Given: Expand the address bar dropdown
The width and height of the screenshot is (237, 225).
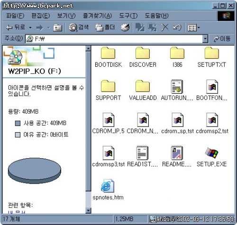Looking at the screenshot, I should 205,39.
